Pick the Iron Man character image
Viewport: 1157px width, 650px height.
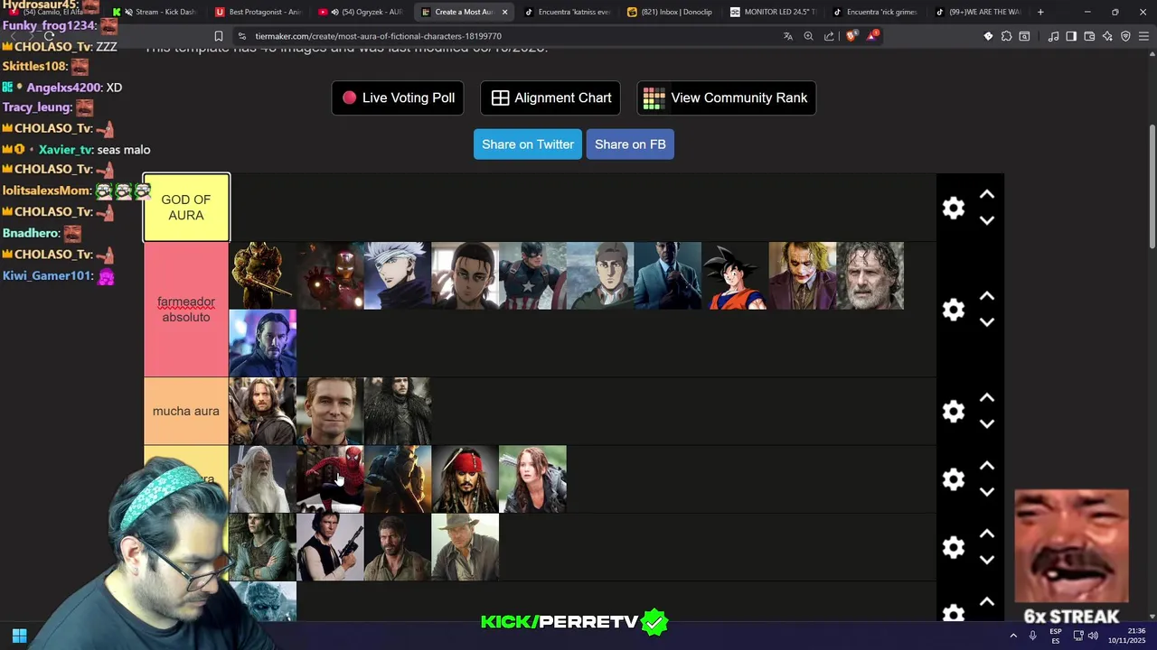click(x=330, y=275)
